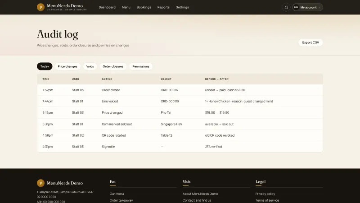Select the 6:15pm time cell
The image size is (360, 203).
pos(48,112)
